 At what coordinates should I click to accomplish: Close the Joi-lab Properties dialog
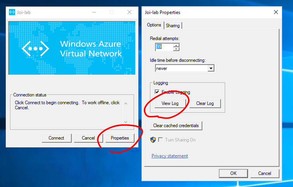point(276,12)
